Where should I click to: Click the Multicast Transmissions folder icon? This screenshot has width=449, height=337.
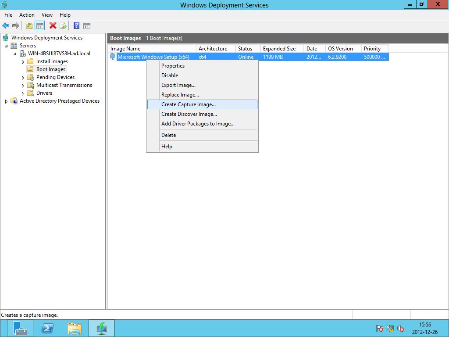31,86
